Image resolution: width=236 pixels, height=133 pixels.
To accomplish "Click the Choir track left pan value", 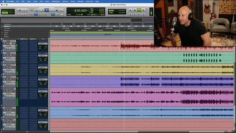I will point(41,60).
